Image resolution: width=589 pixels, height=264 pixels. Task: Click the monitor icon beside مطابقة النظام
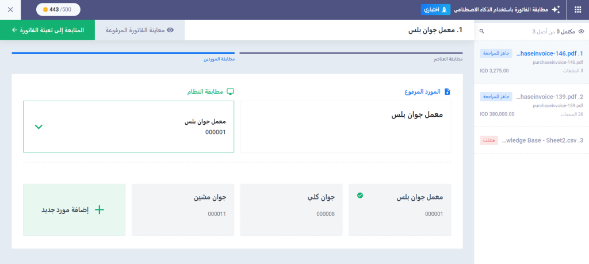[230, 91]
